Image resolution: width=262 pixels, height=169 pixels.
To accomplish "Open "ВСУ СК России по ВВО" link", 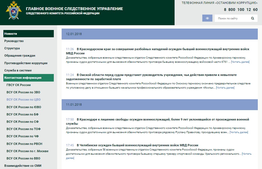I will point(23,158).
